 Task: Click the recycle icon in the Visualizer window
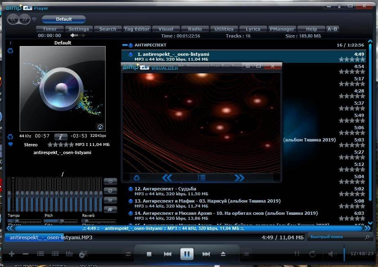pyautogui.click(x=137, y=178)
